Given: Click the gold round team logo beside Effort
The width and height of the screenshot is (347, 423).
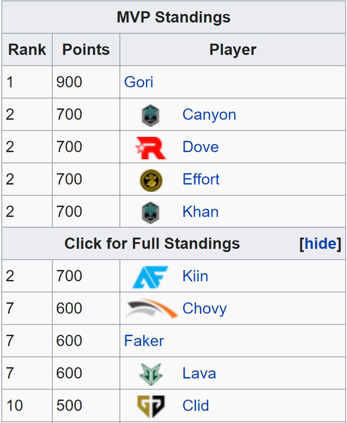Looking at the screenshot, I should click(151, 180).
